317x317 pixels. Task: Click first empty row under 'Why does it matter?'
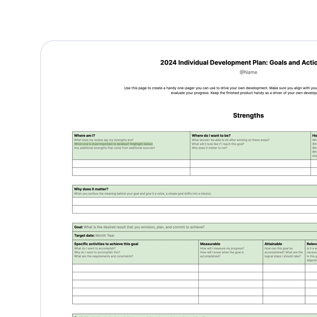(x=195, y=201)
